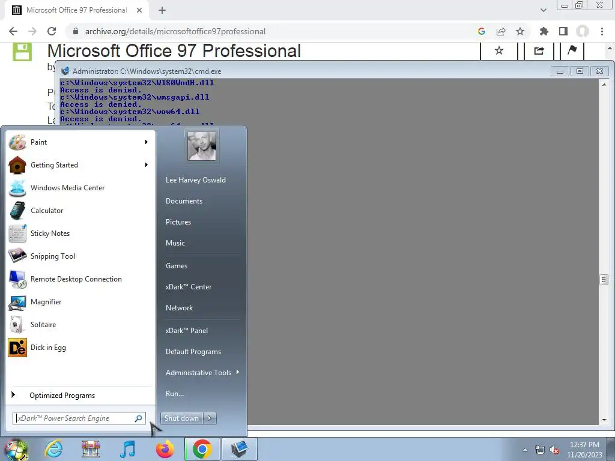This screenshot has height=461, width=615.
Task: Switch to Chrome on the taskbar
Action: (202, 449)
